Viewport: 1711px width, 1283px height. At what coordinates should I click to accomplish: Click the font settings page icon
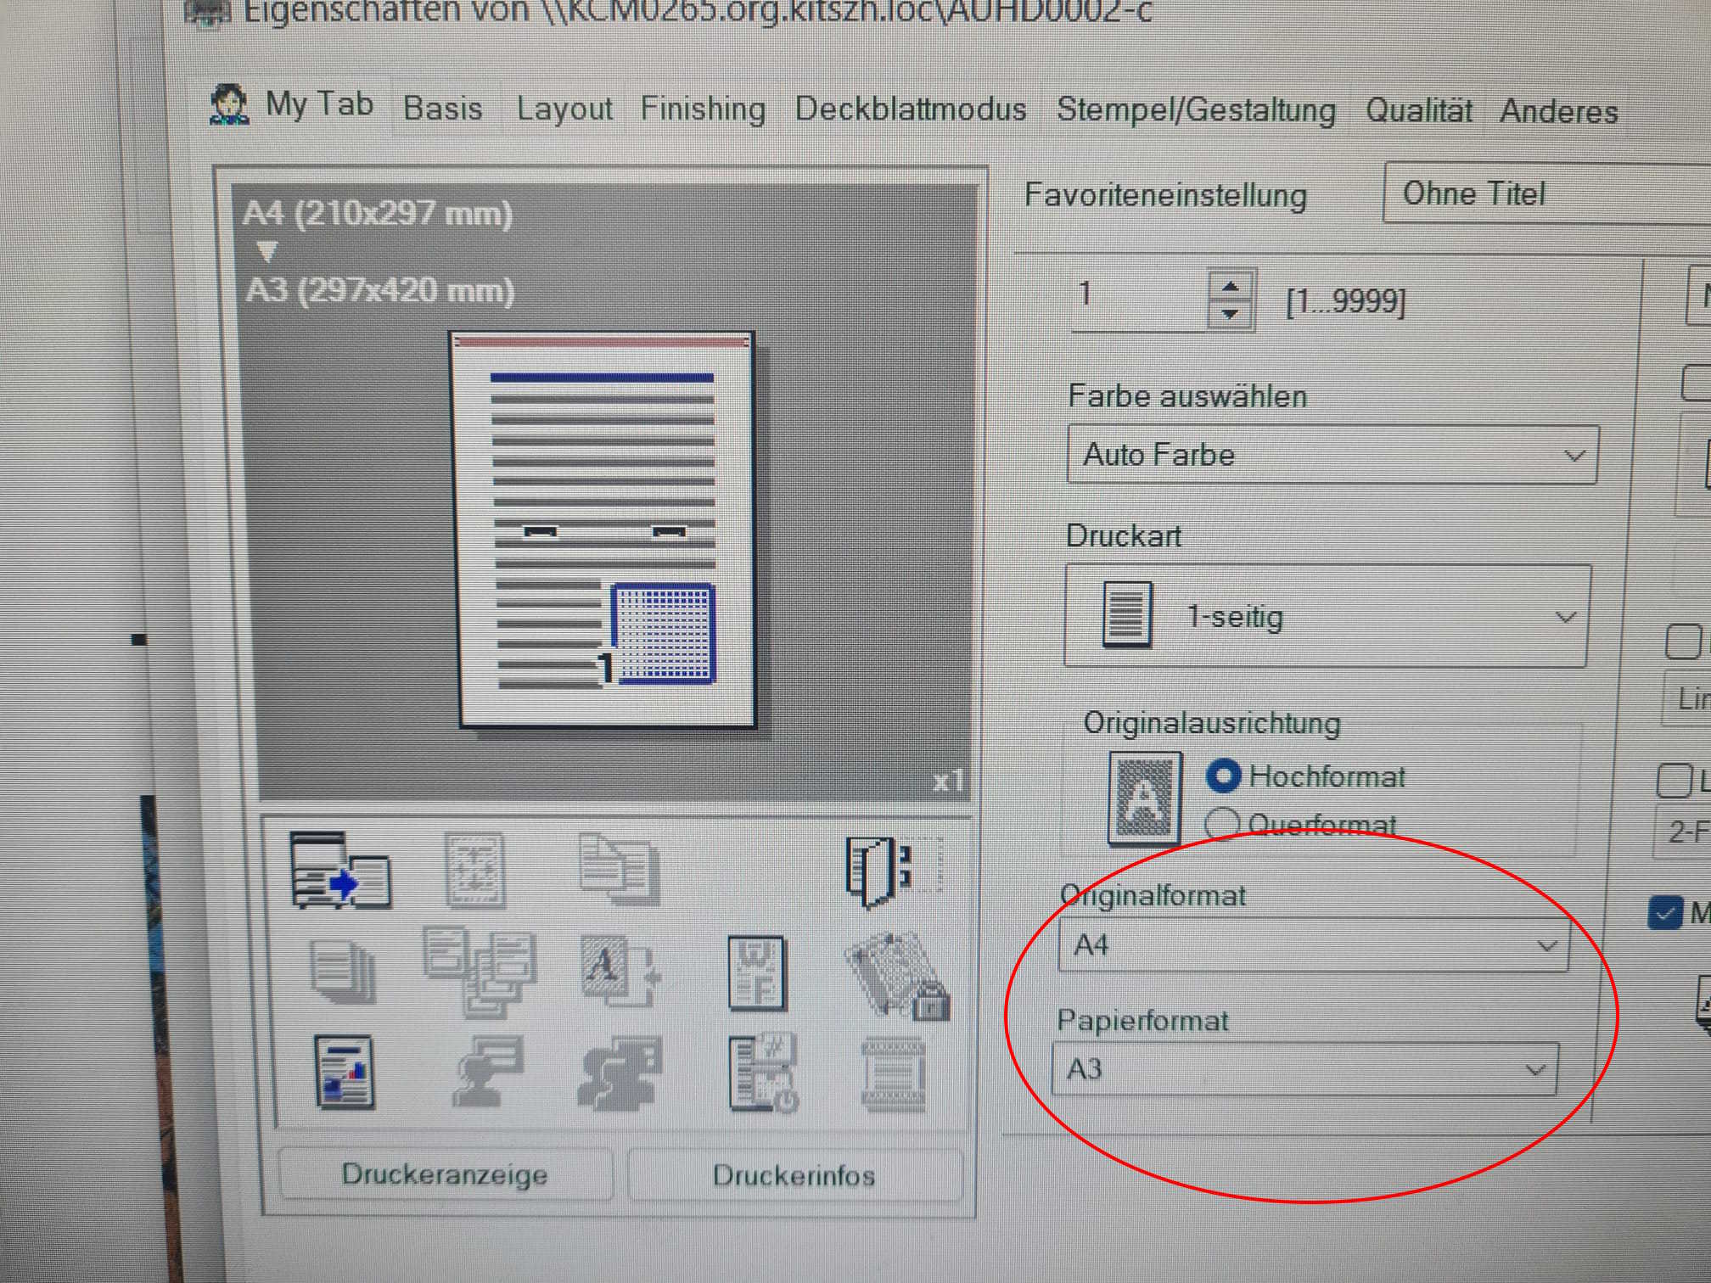coord(756,973)
